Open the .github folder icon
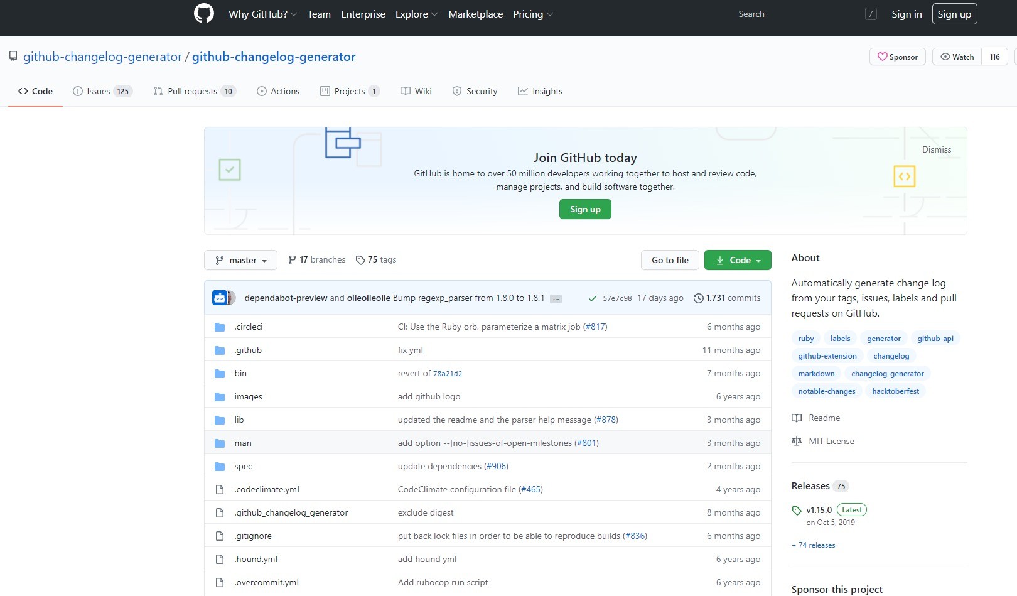This screenshot has height=596, width=1017. click(220, 350)
